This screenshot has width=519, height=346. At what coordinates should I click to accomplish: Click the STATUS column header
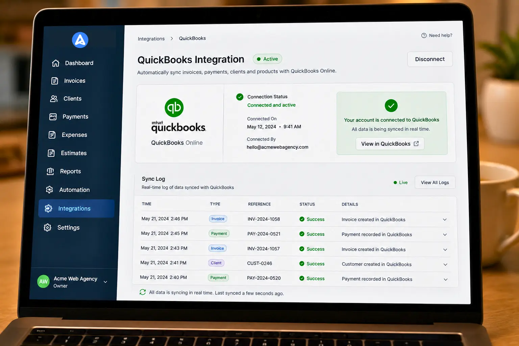[x=307, y=204]
